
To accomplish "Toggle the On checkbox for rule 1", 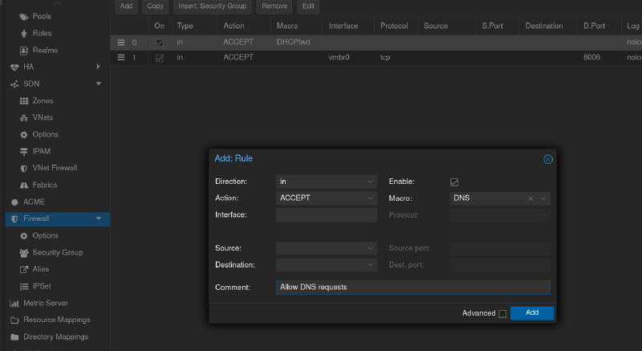I will pos(159,58).
